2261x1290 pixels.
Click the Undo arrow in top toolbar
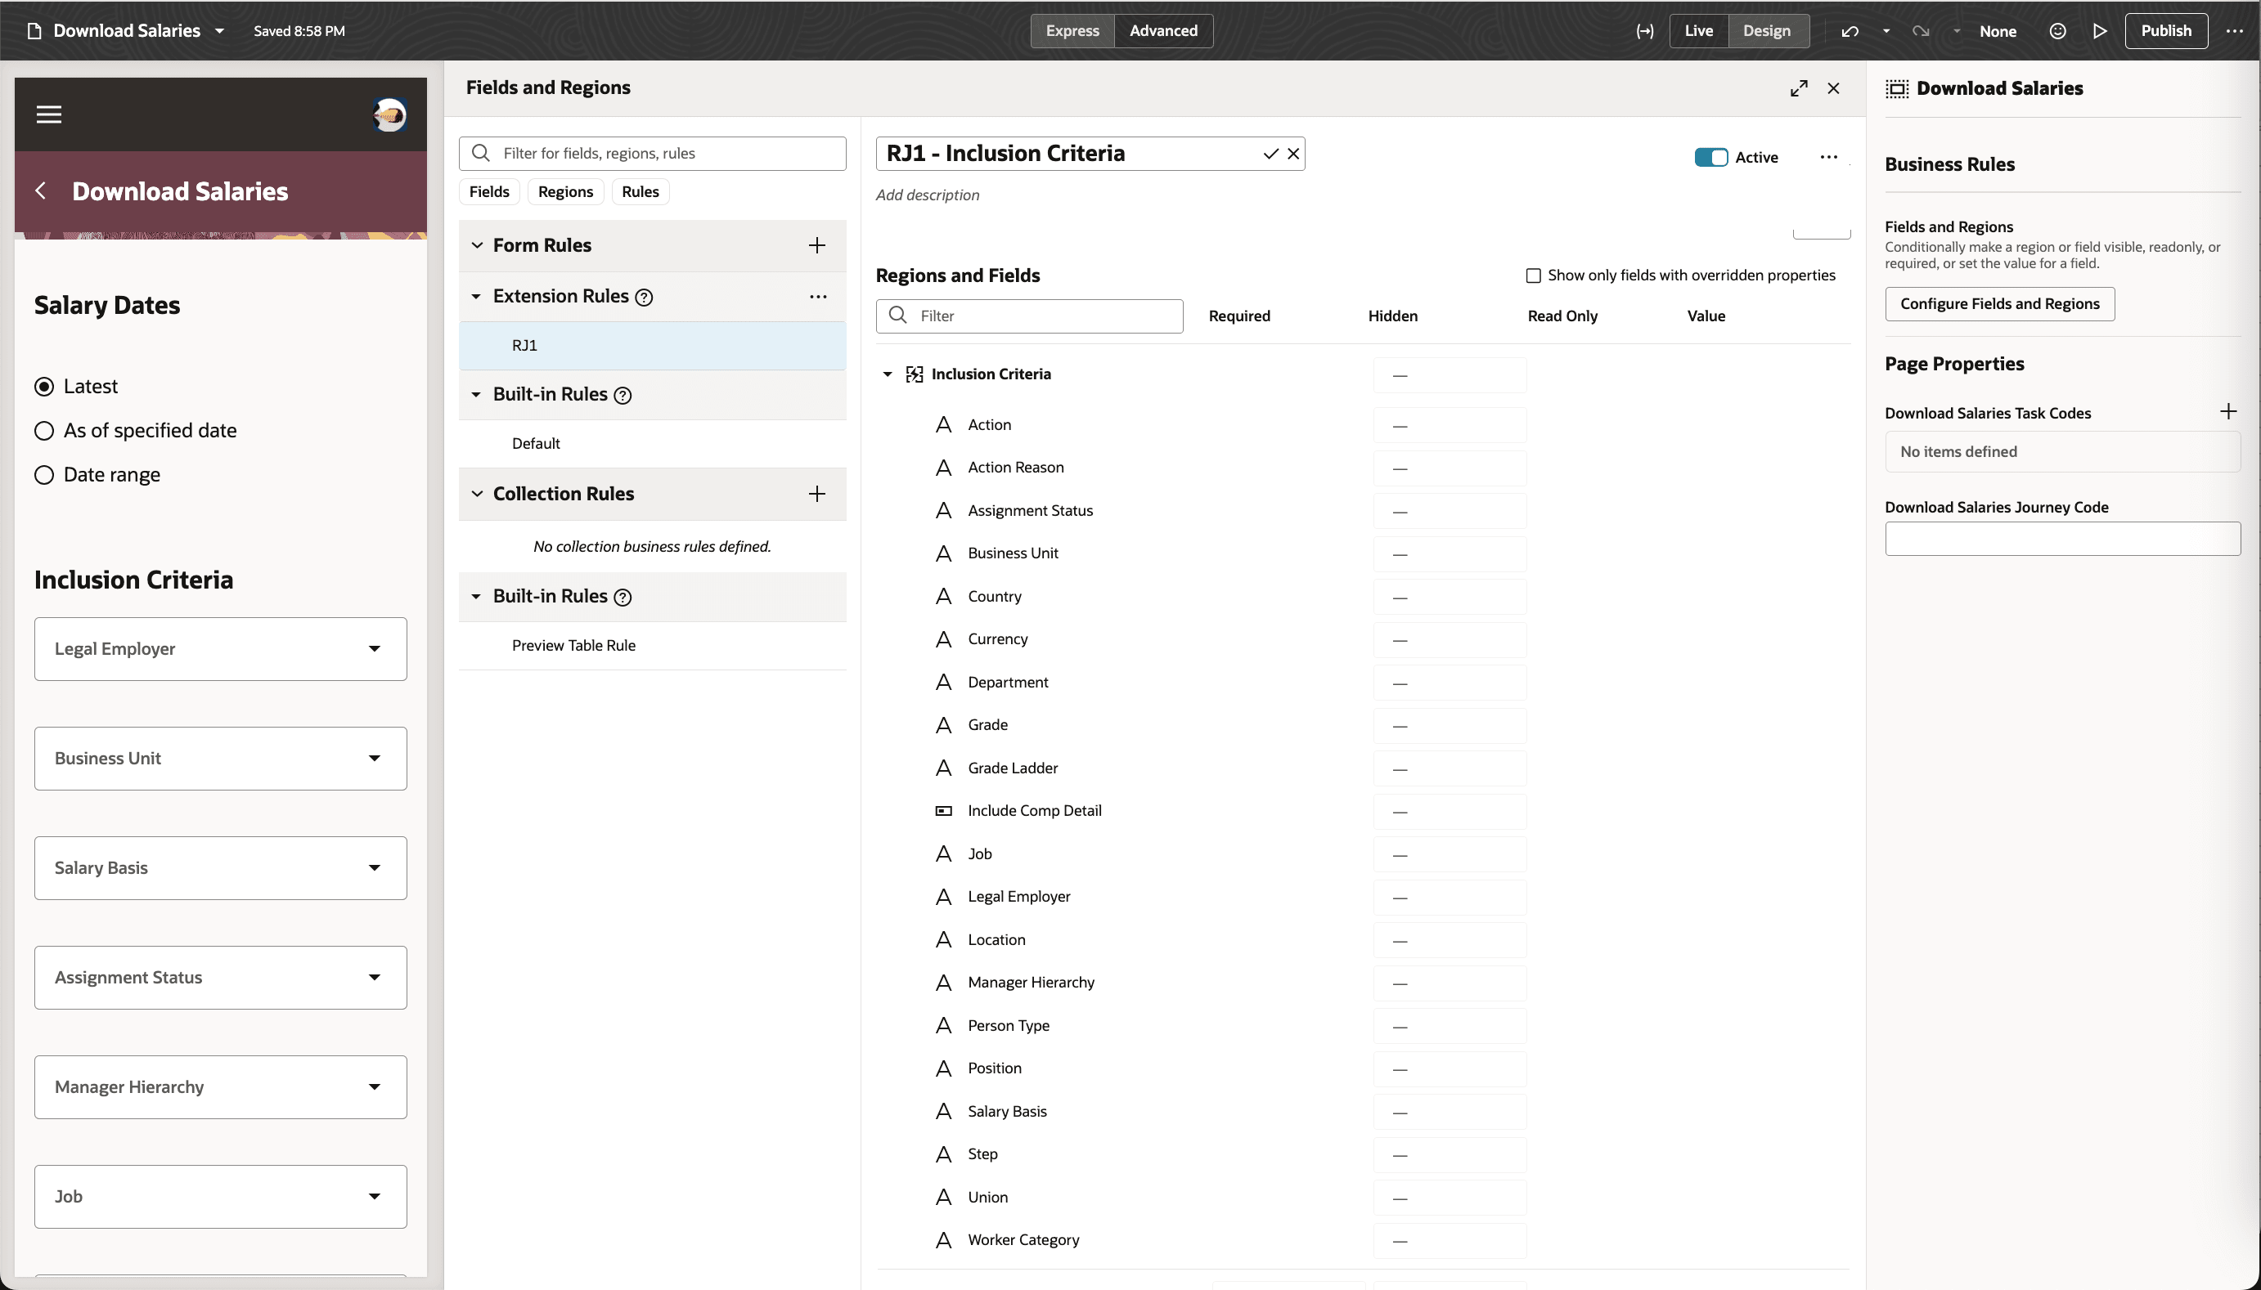pyautogui.click(x=1850, y=31)
